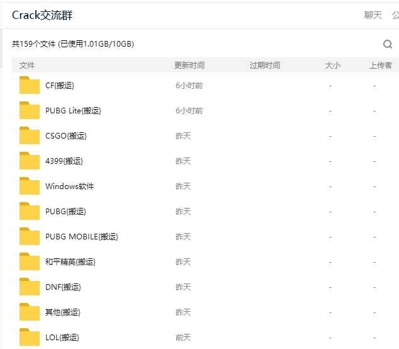Sort by the 文件 column header

pos(27,66)
